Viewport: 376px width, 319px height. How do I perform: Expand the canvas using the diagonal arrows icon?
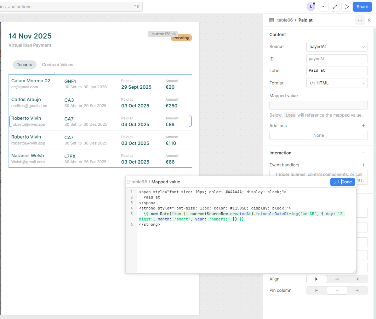coord(335,6)
